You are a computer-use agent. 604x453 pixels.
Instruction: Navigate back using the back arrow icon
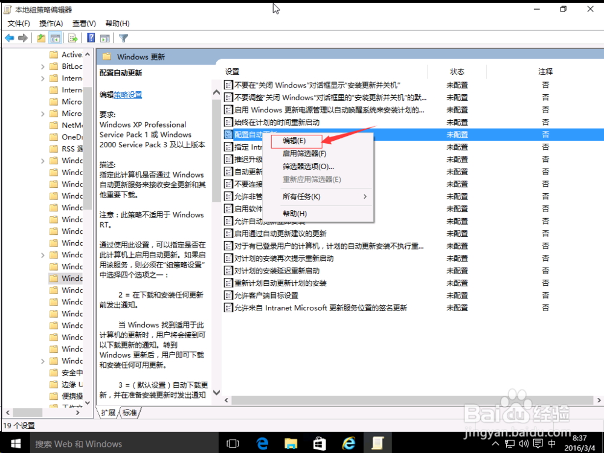(9, 37)
